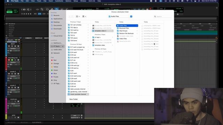
Task: Open Grid mode options dropdown
Action: [x=18, y=12]
